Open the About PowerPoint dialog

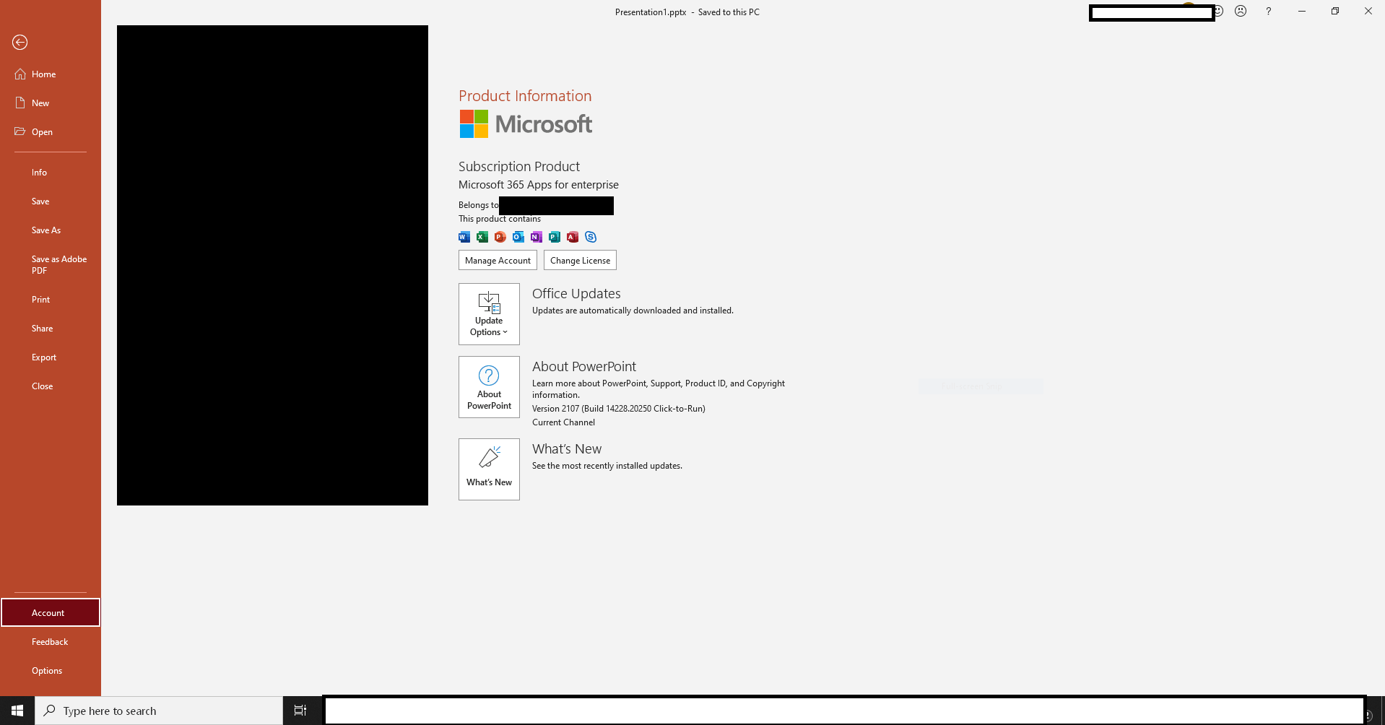(x=489, y=387)
